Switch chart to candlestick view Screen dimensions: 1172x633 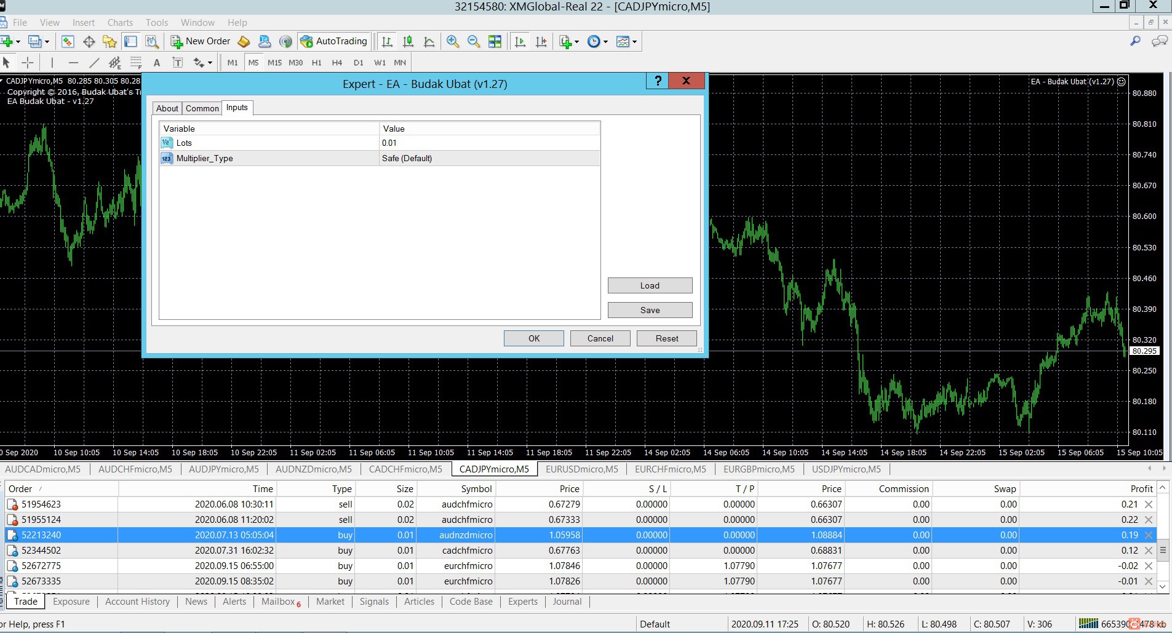(x=408, y=41)
